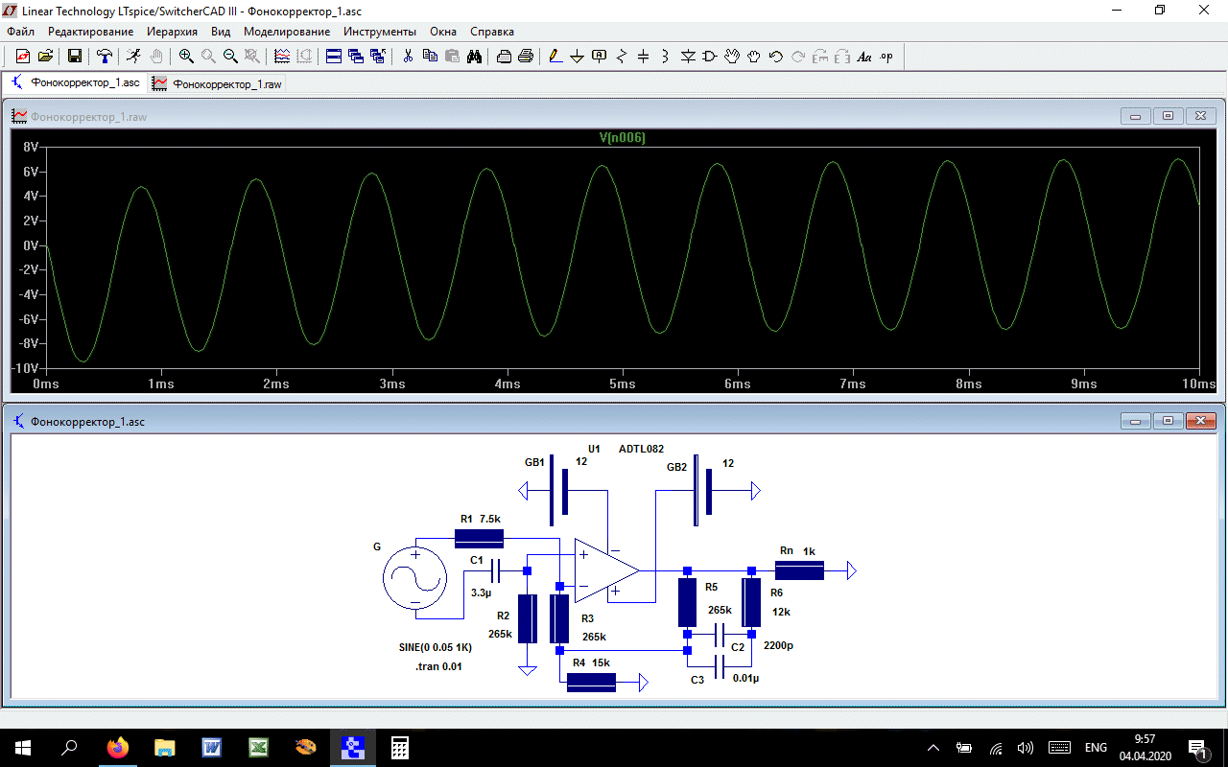The width and height of the screenshot is (1228, 767).
Task: Switch to the Фонокорректор_1.raw tab
Action: point(218,84)
